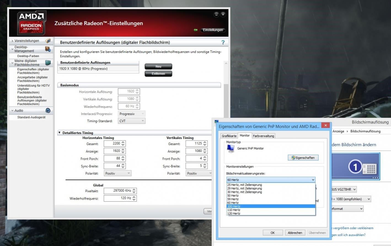Select 25 Hertz, mit Zeilensprung option
The image size is (391, 246).
[x=271, y=185]
